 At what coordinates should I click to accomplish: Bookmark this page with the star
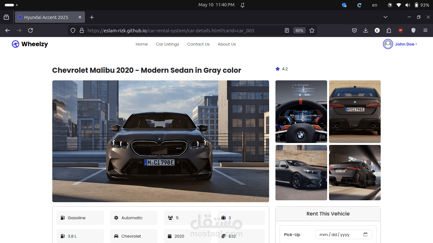312,30
